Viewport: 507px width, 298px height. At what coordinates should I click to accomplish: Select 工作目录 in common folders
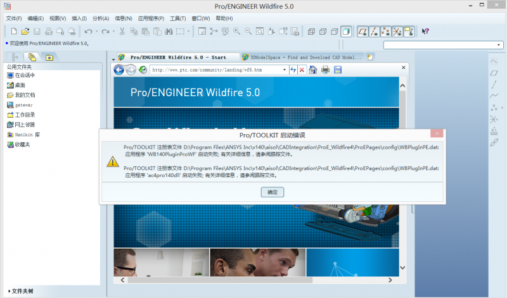coord(21,115)
